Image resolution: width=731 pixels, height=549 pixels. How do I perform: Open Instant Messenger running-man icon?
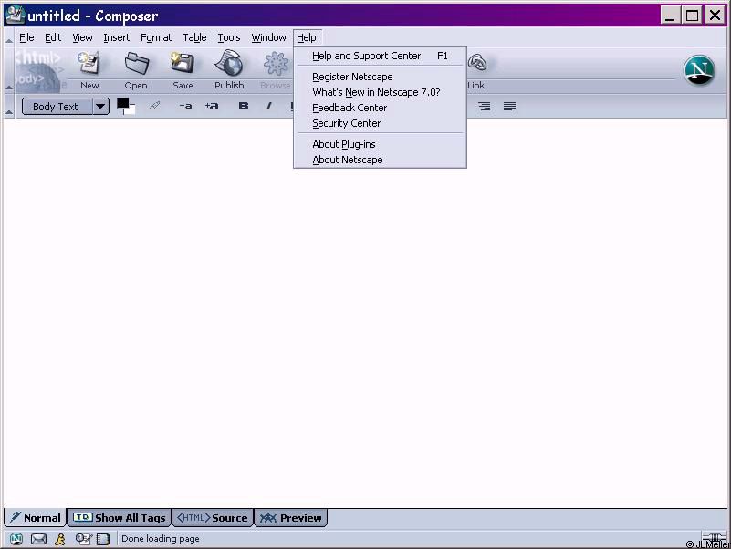pos(60,539)
